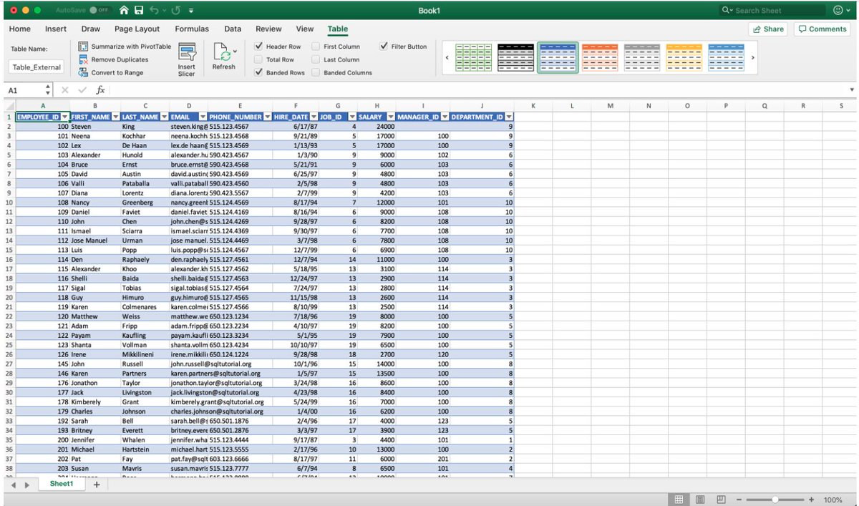Select column K header
This screenshot has height=506, width=859.
point(534,106)
